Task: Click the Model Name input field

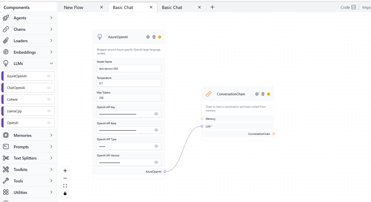Action: coord(129,68)
